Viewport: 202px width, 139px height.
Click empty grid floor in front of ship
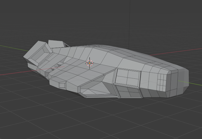pyautogui.click(x=88, y=120)
